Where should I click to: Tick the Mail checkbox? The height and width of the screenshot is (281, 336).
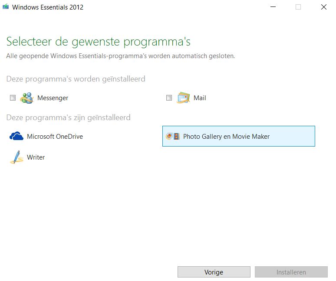(169, 98)
